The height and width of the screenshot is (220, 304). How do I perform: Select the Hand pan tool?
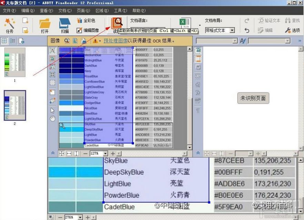click(52, 118)
